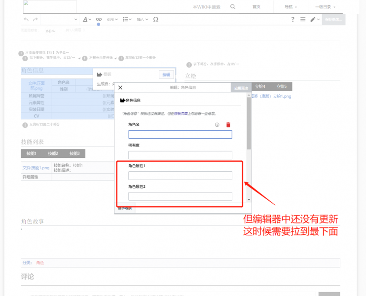Click comment icon beside 本部分内容开始
Image resolution: width=366 pixels, height=296 pixels.
point(85,58)
